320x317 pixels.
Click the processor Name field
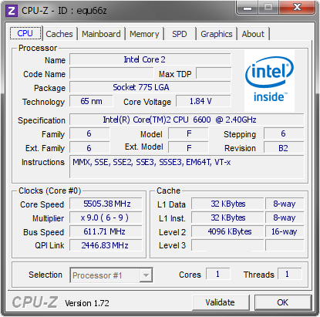(150, 59)
